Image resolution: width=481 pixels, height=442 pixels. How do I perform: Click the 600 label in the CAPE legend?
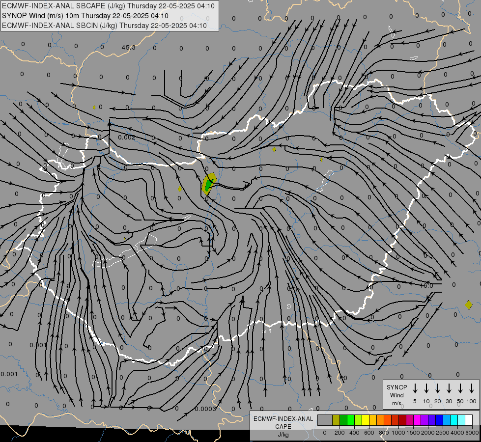coord(369,433)
